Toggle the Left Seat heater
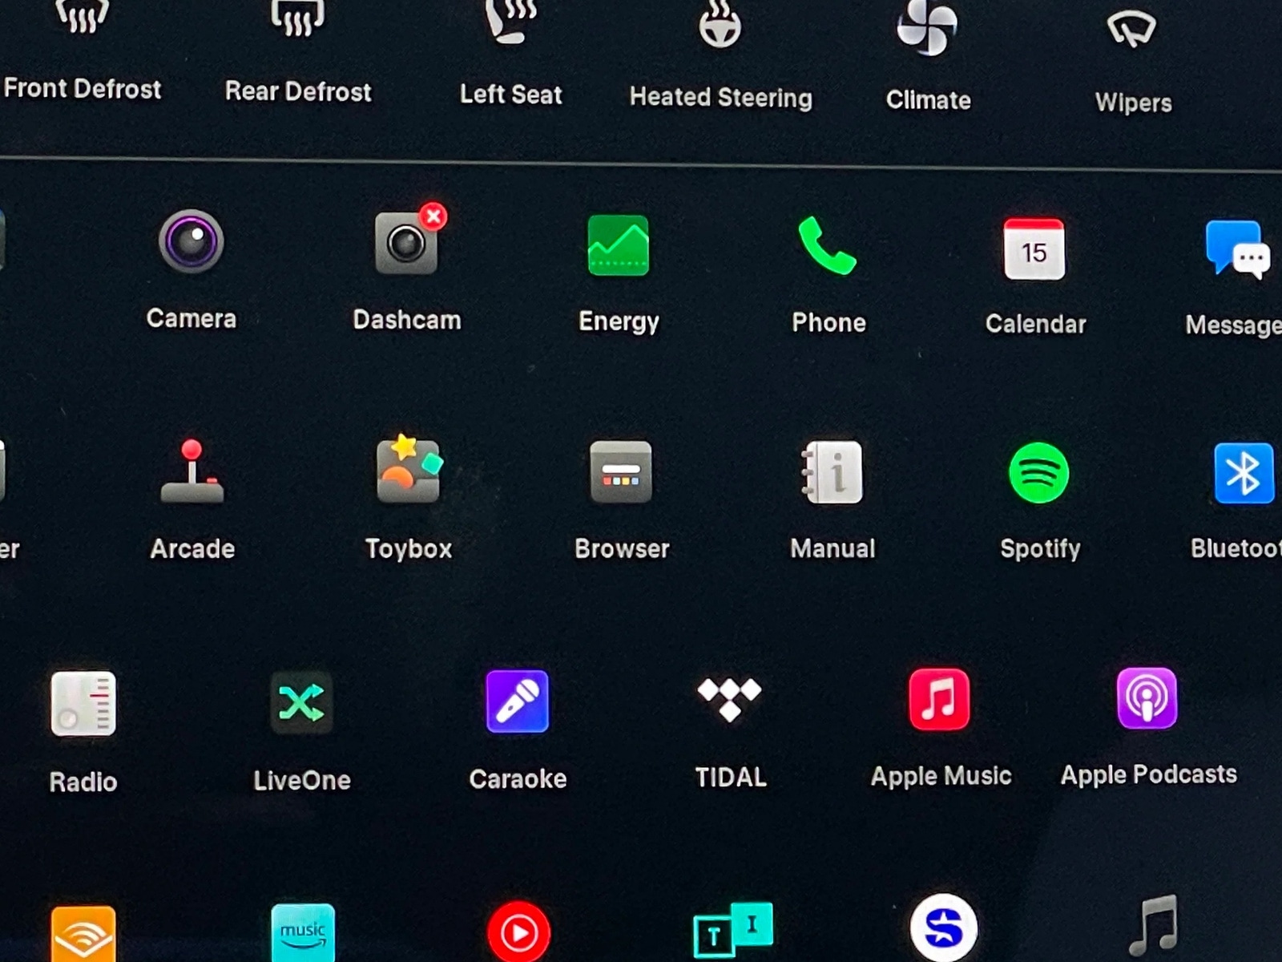This screenshot has width=1282, height=962. [x=511, y=54]
